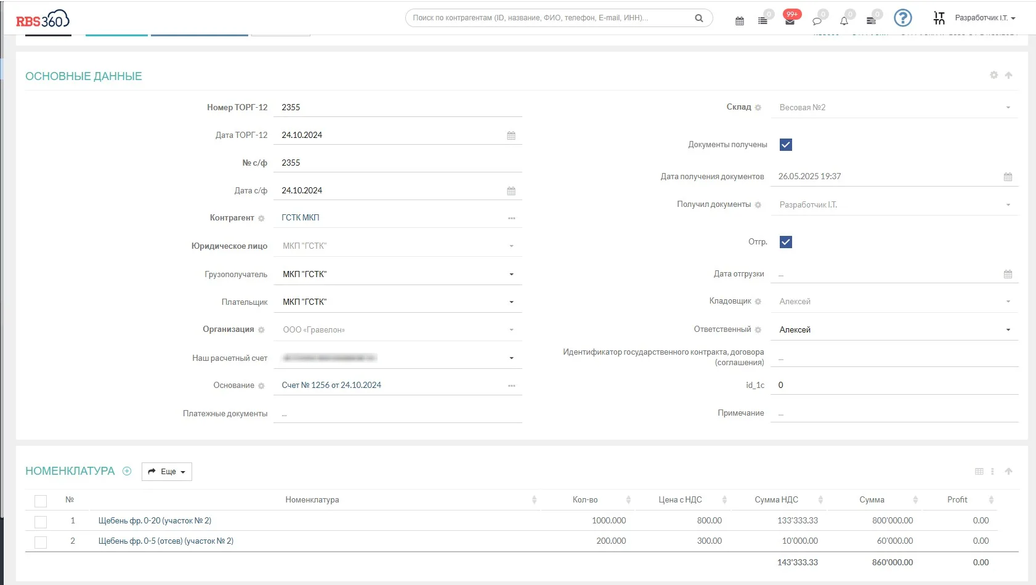Open the mail icon with 99+ badge

click(790, 21)
